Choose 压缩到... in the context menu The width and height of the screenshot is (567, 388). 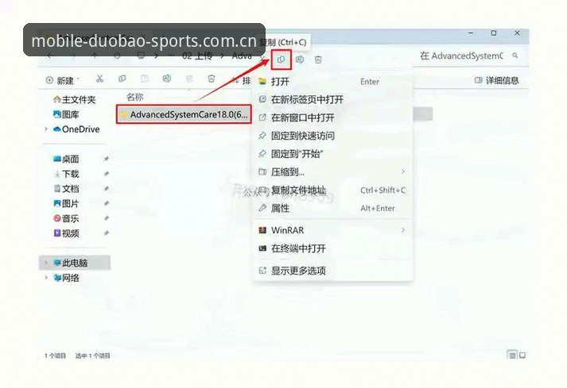[332, 172]
